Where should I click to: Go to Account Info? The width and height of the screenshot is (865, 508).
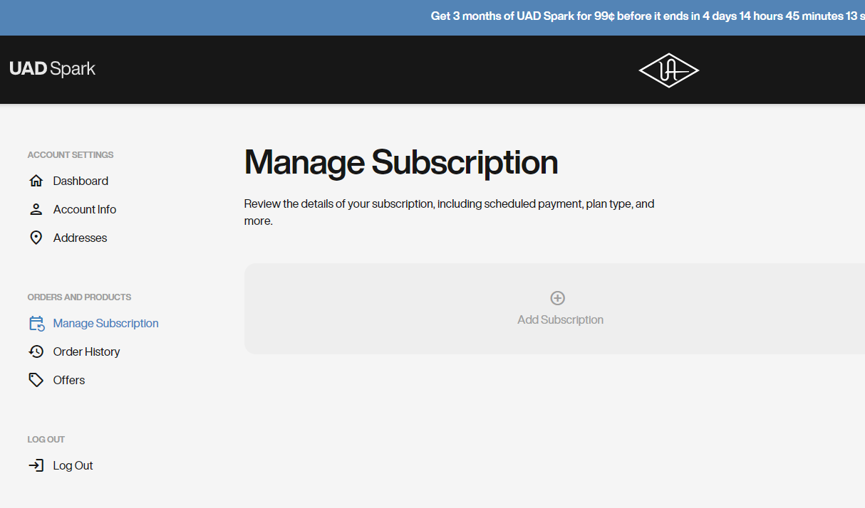85,209
